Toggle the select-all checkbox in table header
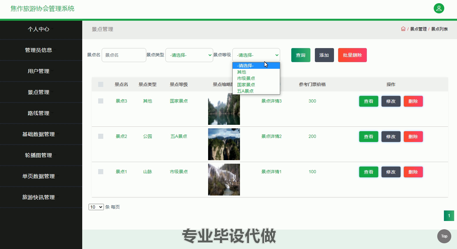457x249 pixels. tap(101, 84)
